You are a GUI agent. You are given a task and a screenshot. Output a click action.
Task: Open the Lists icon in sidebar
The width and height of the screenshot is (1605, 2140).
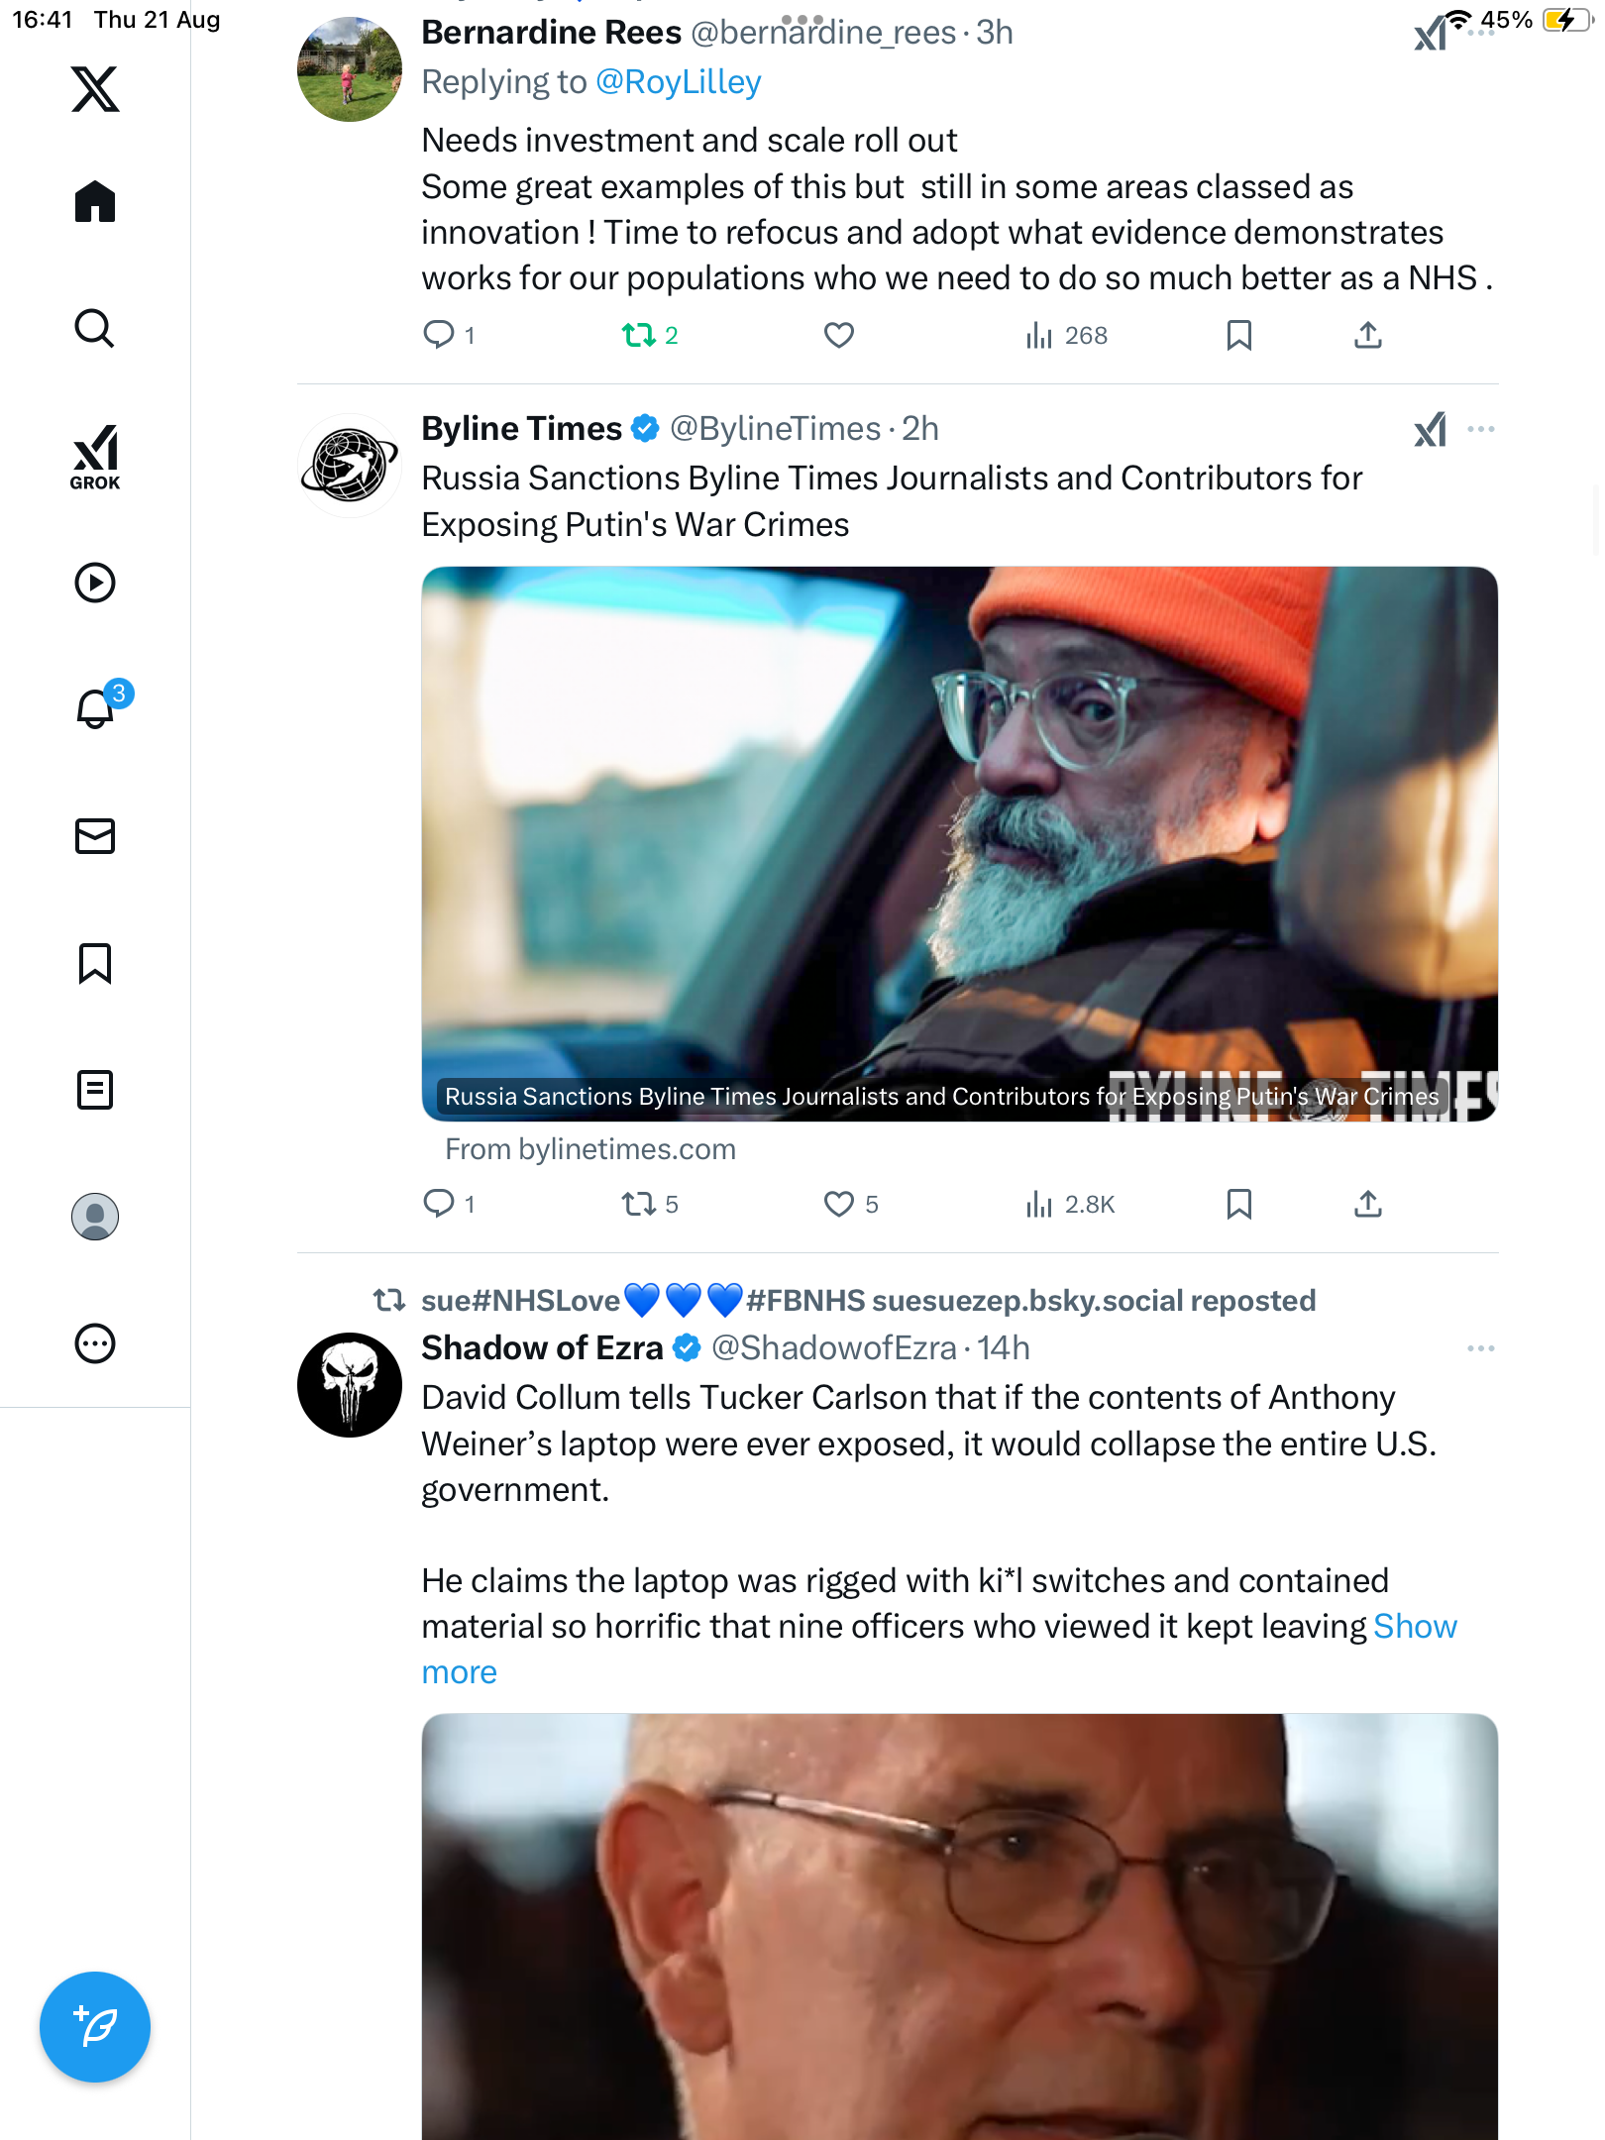(x=95, y=1090)
